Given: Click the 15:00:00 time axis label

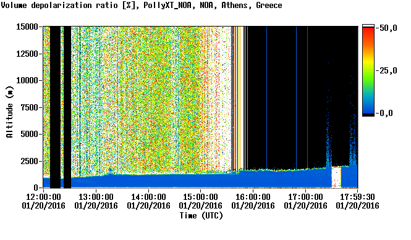Looking at the screenshot, I should pos(200,197).
